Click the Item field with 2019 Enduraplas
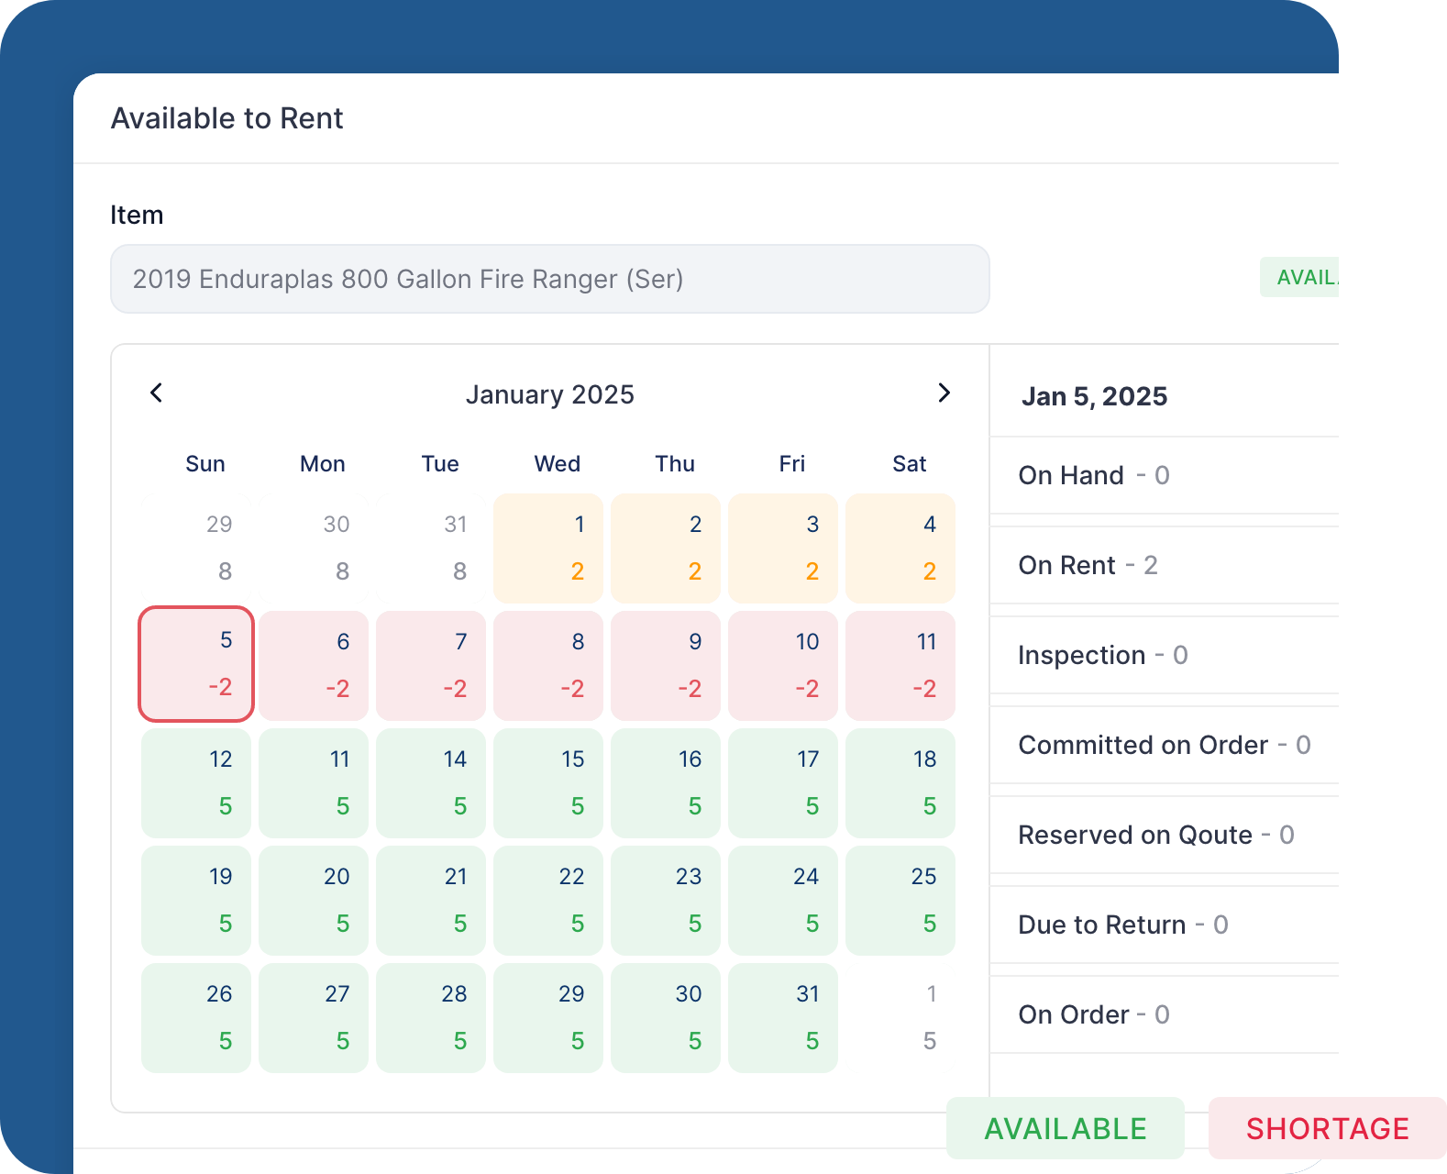The width and height of the screenshot is (1447, 1174). coord(550,279)
